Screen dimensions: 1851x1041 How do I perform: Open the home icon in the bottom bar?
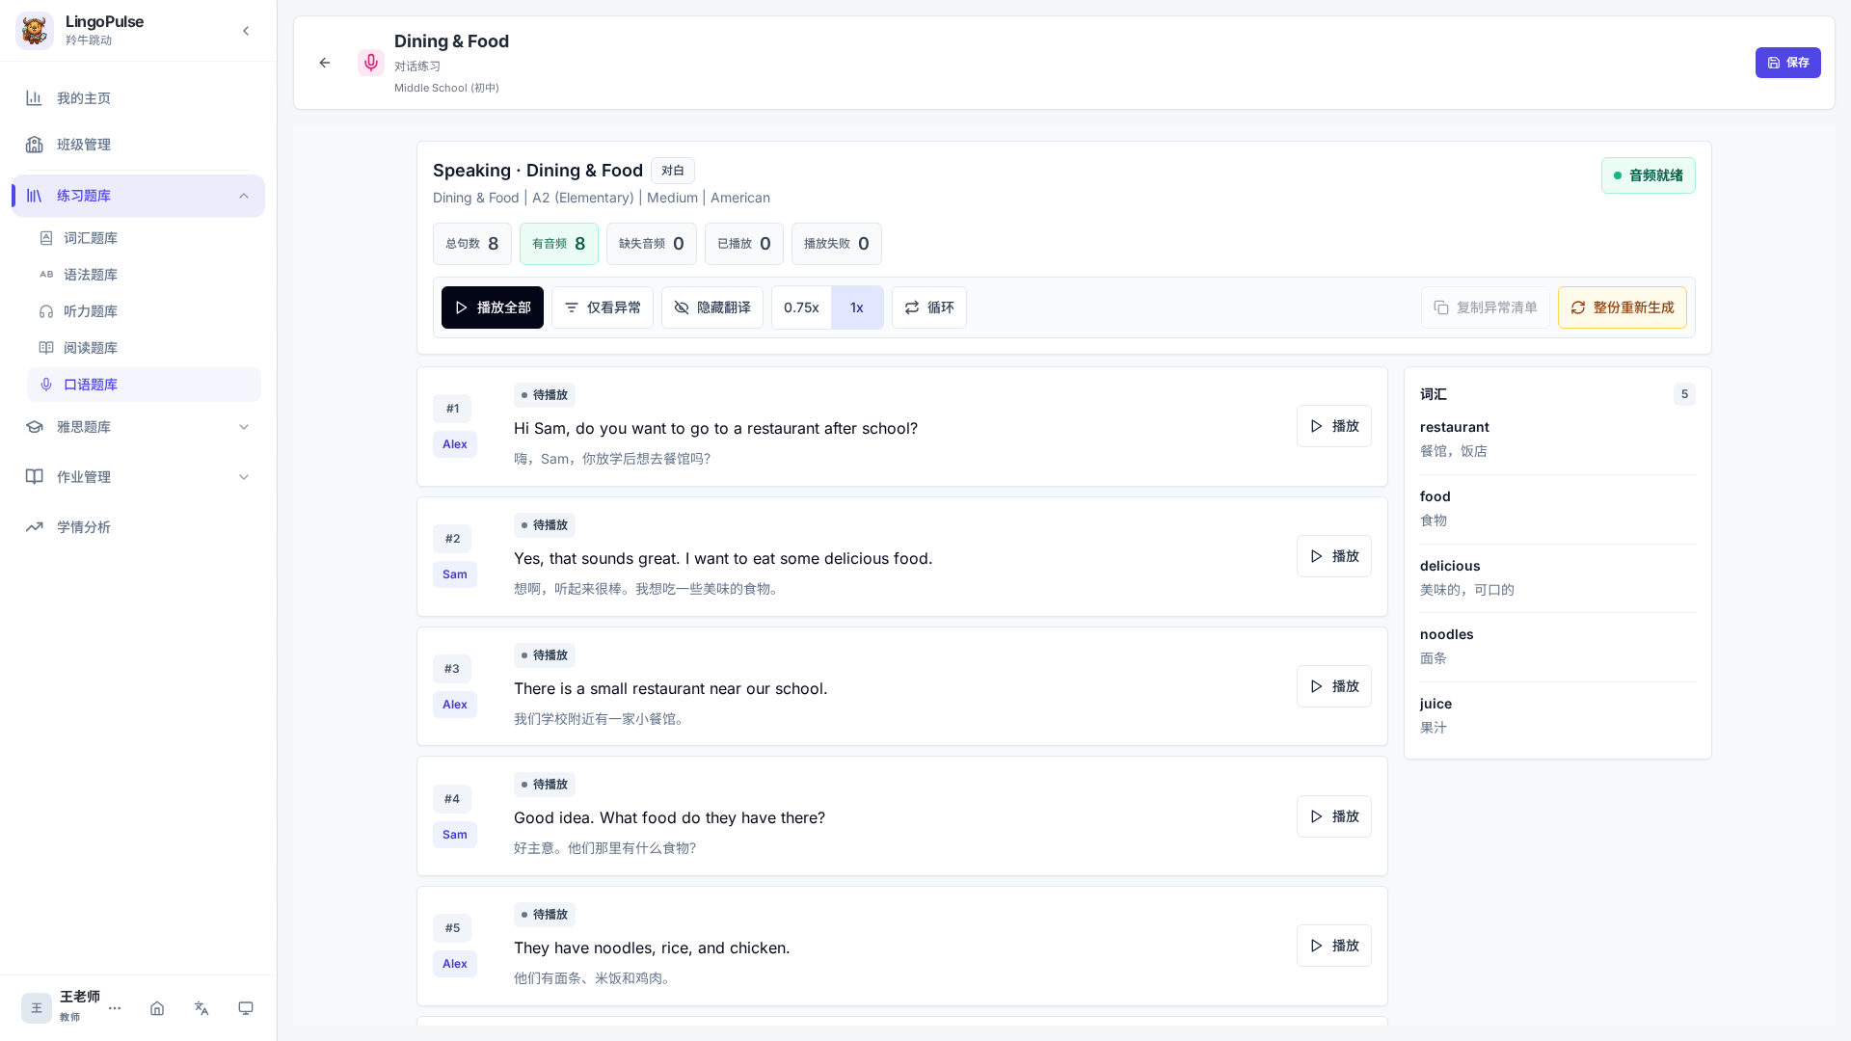(157, 1008)
